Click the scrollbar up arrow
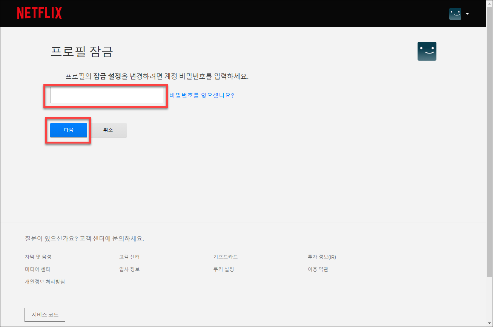Viewport: 493px width, 327px height. [489, 4]
